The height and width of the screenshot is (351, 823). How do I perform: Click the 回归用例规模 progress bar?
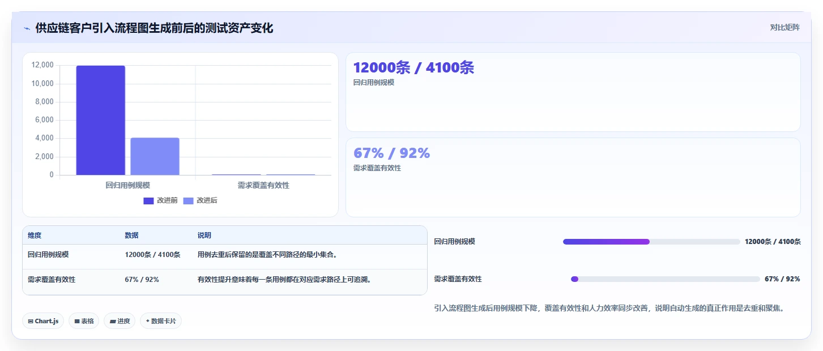[x=651, y=242]
